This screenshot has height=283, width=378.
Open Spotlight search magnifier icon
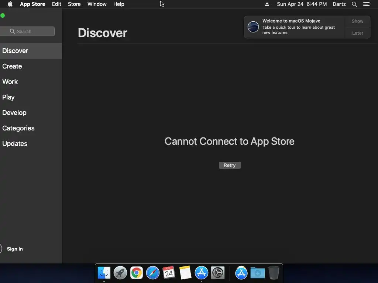coord(354,4)
